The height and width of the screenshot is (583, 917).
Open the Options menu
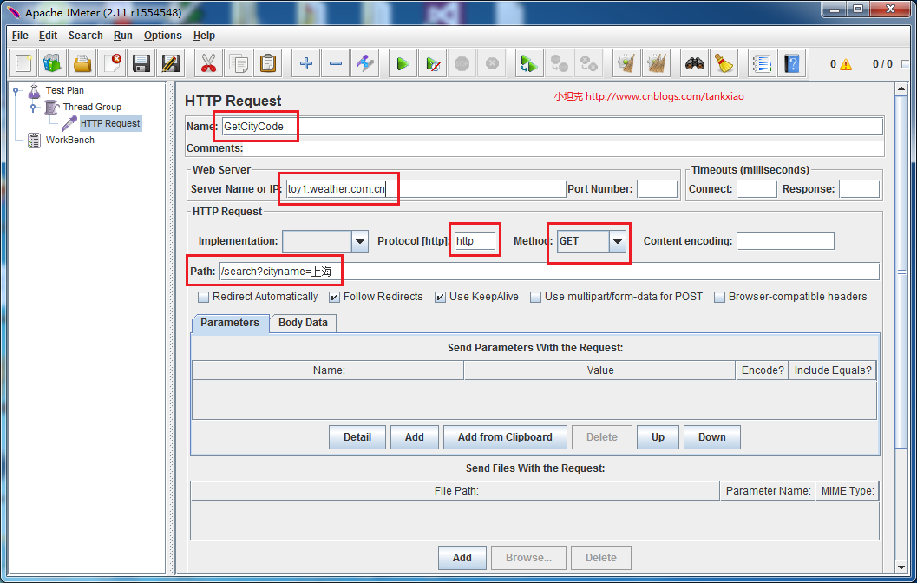tap(162, 36)
